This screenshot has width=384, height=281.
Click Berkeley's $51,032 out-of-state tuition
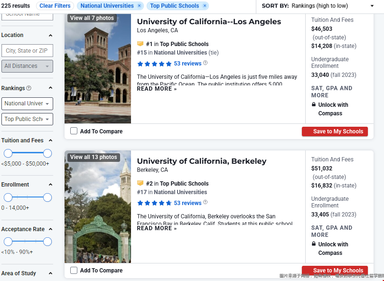tap(322, 169)
